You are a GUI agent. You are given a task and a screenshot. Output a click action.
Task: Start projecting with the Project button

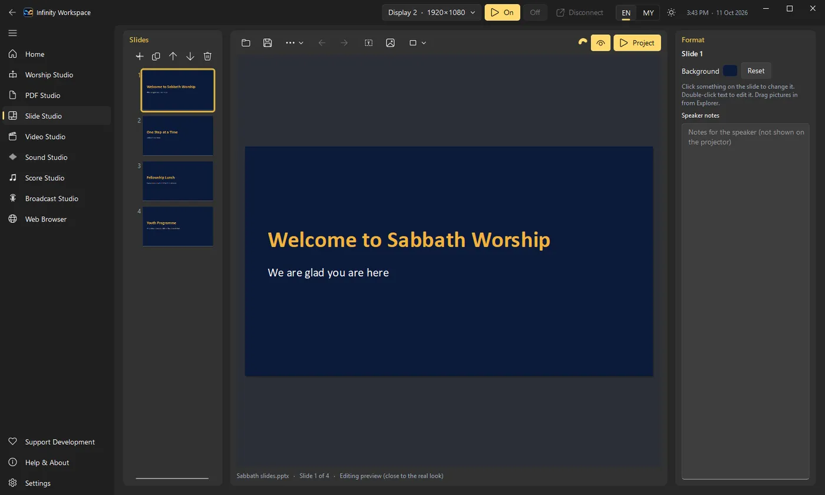pyautogui.click(x=637, y=43)
